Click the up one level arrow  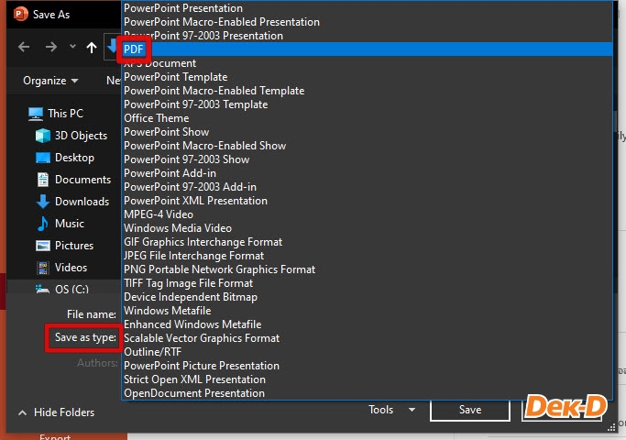click(92, 47)
